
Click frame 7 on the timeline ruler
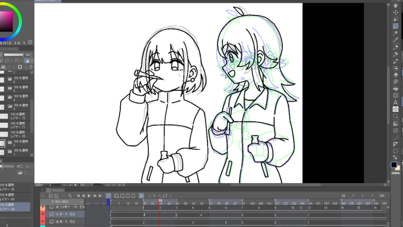(119, 203)
